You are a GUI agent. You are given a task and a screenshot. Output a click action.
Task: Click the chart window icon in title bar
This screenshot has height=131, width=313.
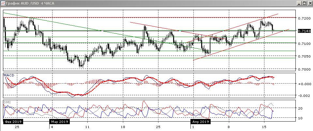(3, 3)
